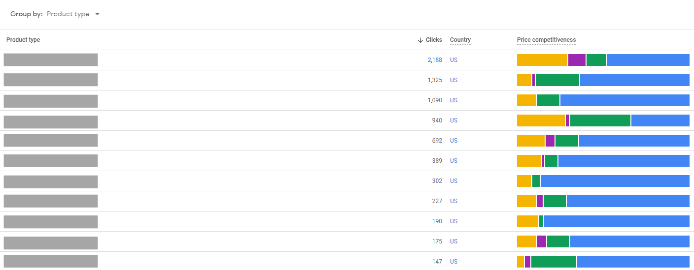Image resolution: width=694 pixels, height=270 pixels.
Task: Select blue bar segment in 1,090 clicks row
Action: [x=625, y=100]
